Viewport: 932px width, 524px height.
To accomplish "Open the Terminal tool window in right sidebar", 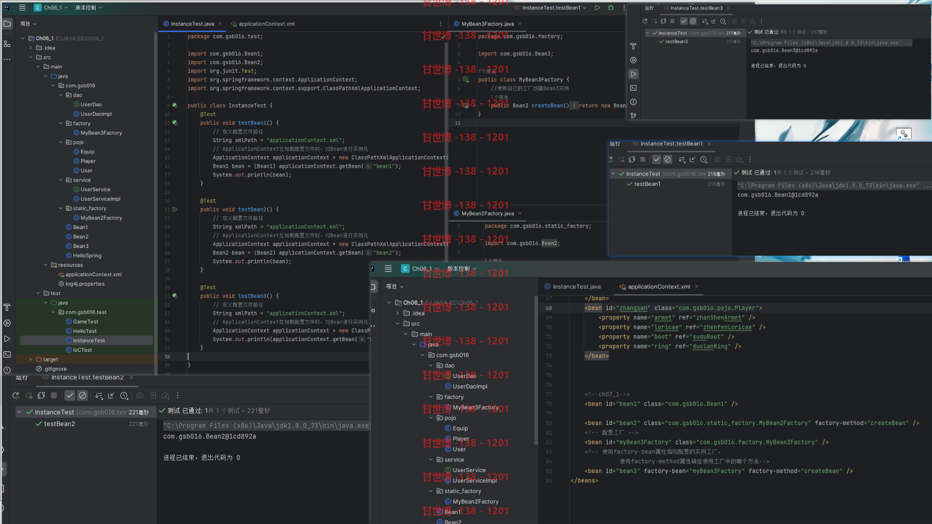I will coord(633,88).
